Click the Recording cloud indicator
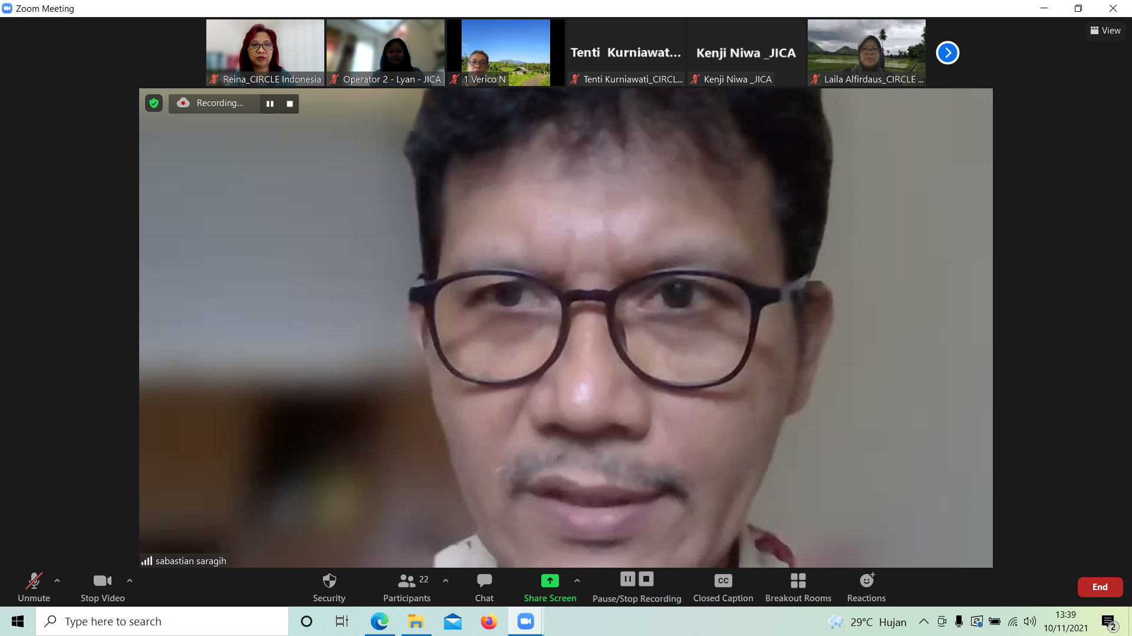The width and height of the screenshot is (1132, 636). click(x=183, y=103)
